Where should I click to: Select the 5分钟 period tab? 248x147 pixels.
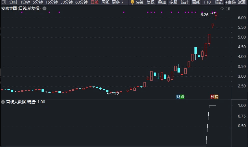(38, 2)
